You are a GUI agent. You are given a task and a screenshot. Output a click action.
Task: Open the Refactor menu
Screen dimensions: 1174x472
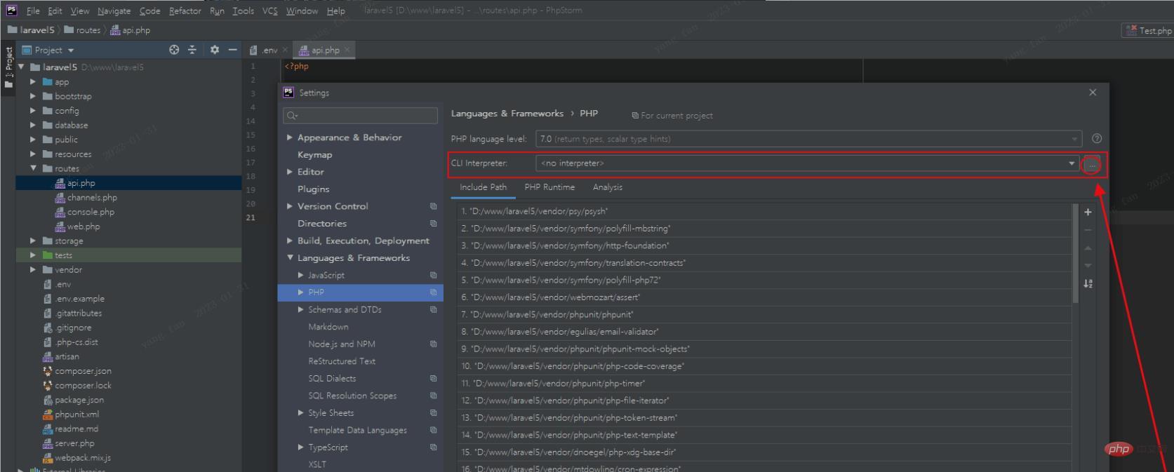coord(185,11)
